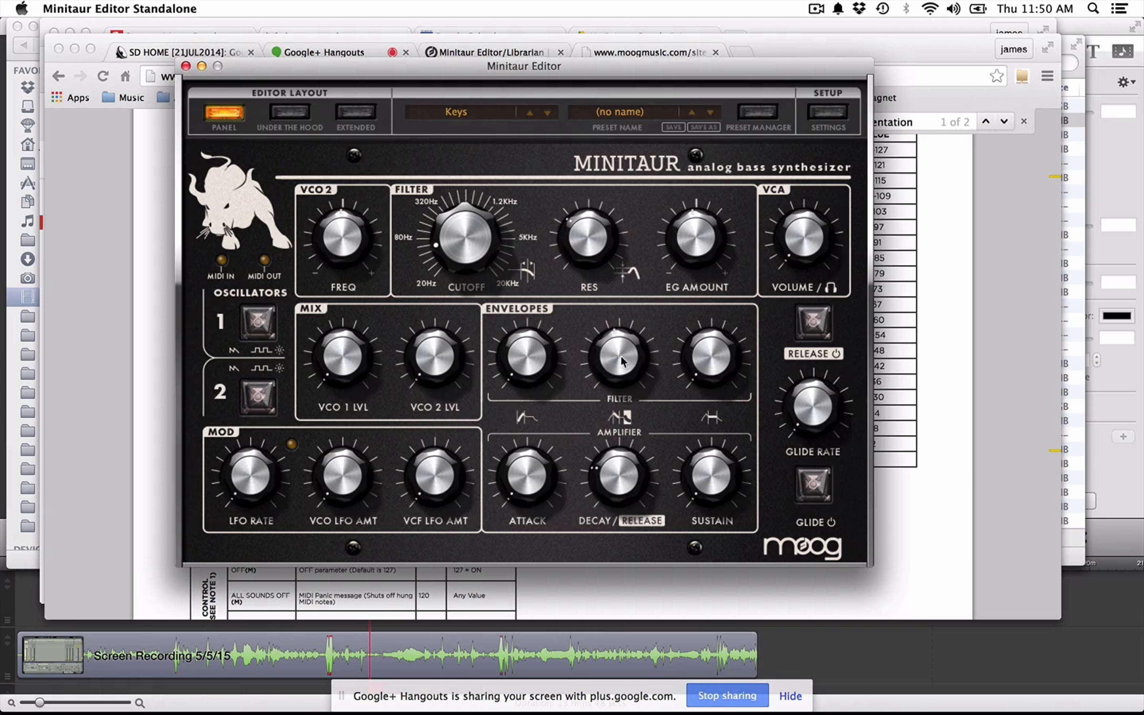
Task: Switch to the www.moogmusic.com tab
Action: coord(649,52)
